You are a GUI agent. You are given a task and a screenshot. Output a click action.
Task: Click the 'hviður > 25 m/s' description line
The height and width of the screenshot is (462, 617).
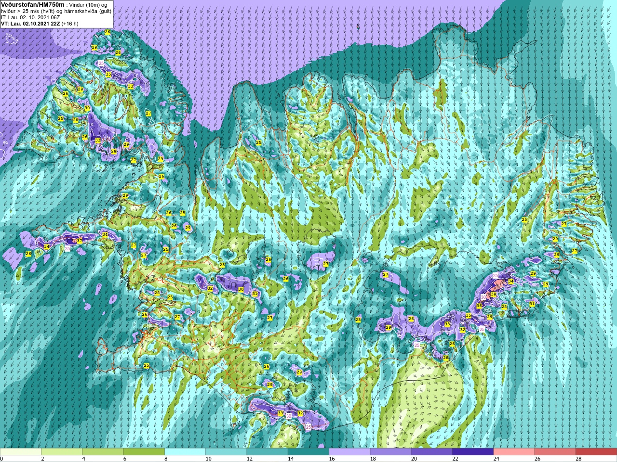tap(56, 11)
